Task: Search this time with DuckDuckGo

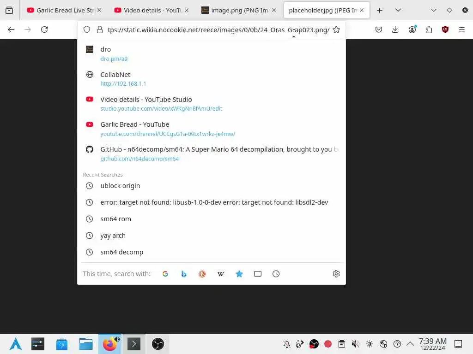Action: pyautogui.click(x=202, y=274)
